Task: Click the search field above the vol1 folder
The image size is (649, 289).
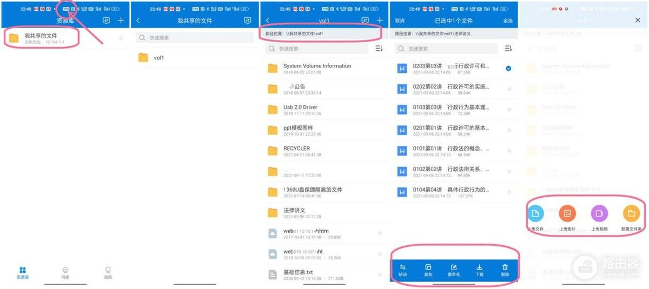Action: coord(195,38)
